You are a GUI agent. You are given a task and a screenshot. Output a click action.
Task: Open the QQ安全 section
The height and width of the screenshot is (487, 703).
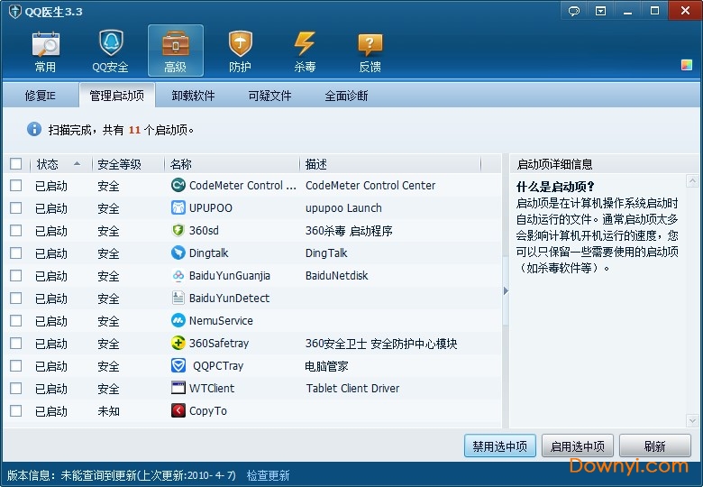click(110, 51)
